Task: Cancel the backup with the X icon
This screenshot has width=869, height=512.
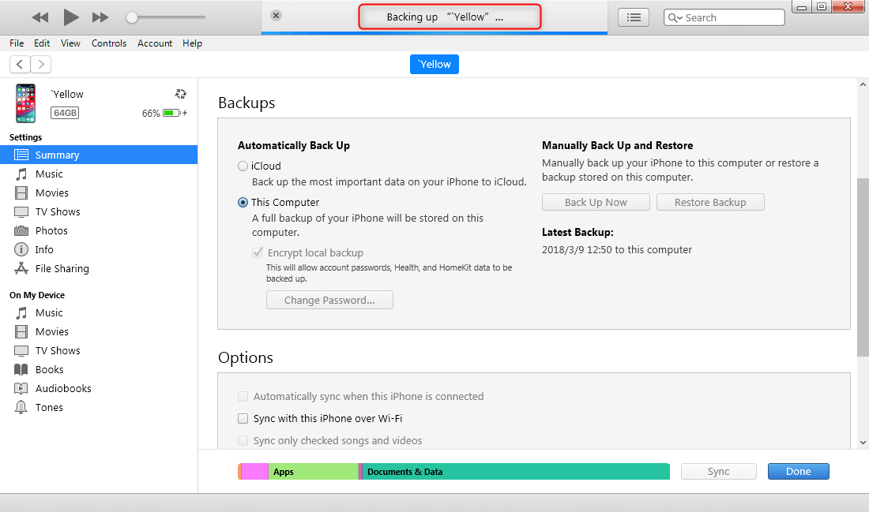Action: tap(276, 16)
